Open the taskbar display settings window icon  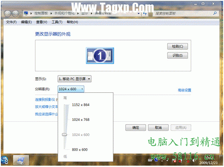pyautogui.click(x=21, y=160)
